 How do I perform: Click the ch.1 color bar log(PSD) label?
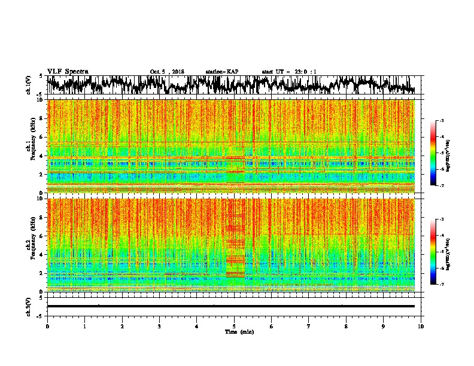448,156
